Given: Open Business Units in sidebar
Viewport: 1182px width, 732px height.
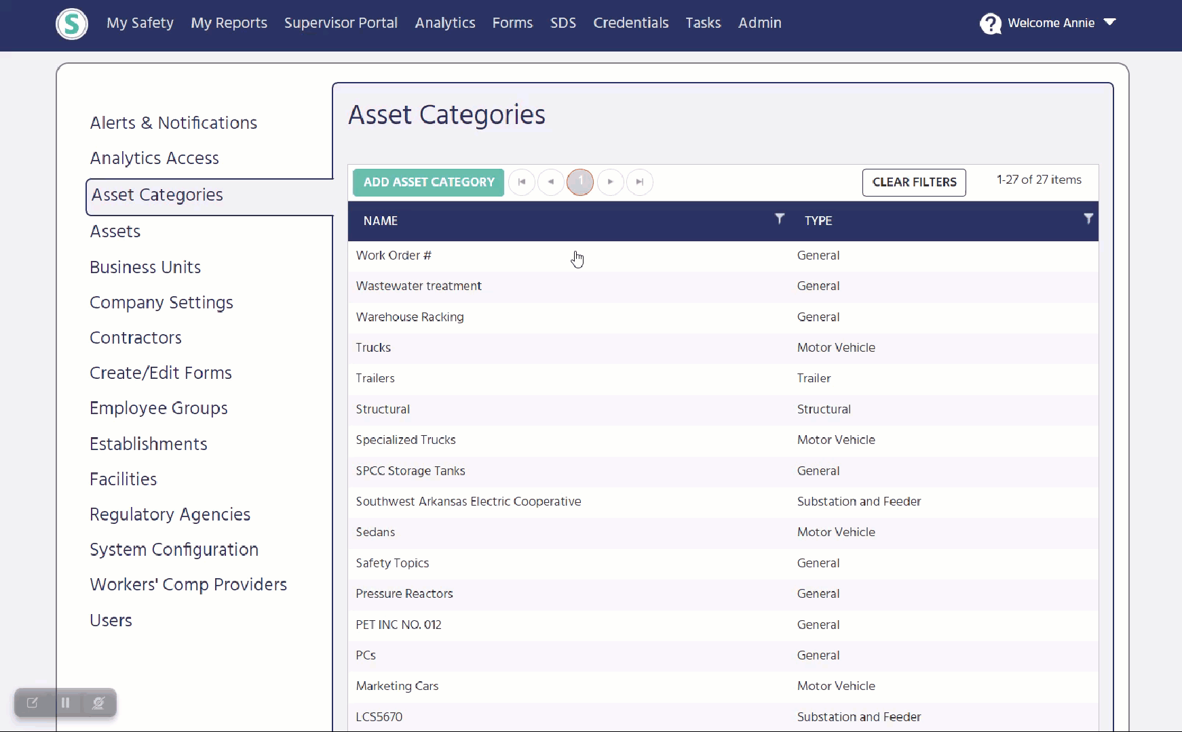Looking at the screenshot, I should pos(145,267).
